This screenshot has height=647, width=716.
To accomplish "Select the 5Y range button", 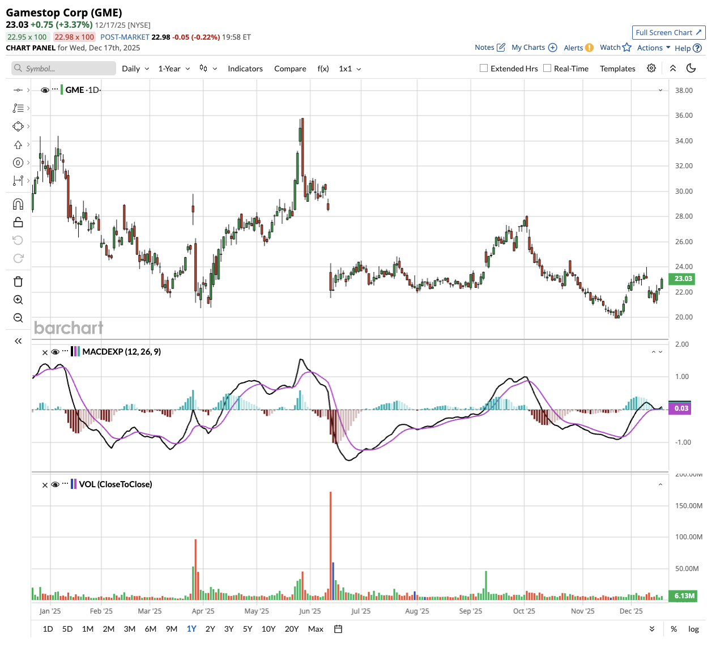I will [248, 629].
